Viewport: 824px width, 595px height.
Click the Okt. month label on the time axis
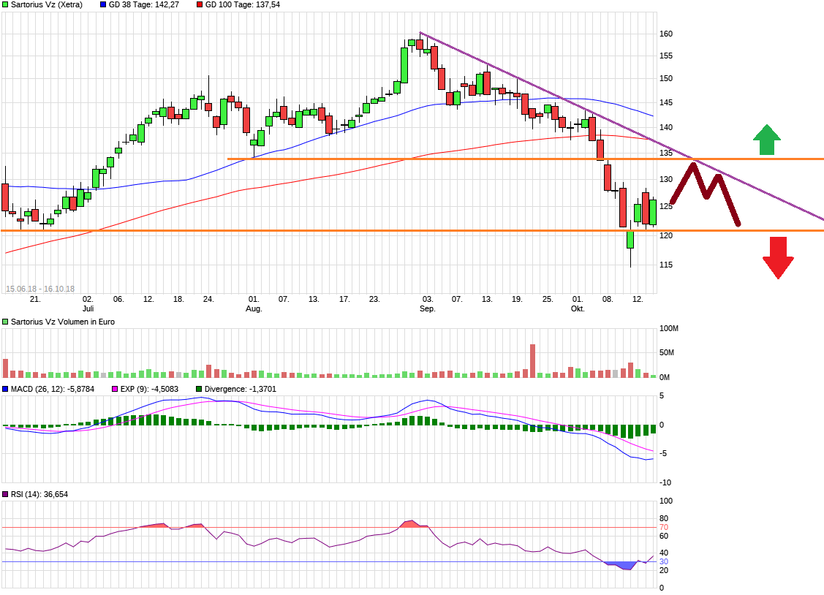(x=578, y=309)
